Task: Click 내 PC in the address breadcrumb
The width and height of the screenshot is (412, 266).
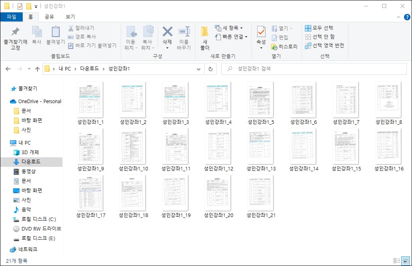Action: point(64,69)
